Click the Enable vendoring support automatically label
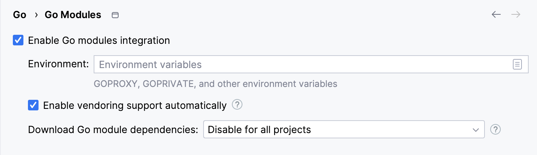Screen dimensions: 537x155 tap(135, 105)
